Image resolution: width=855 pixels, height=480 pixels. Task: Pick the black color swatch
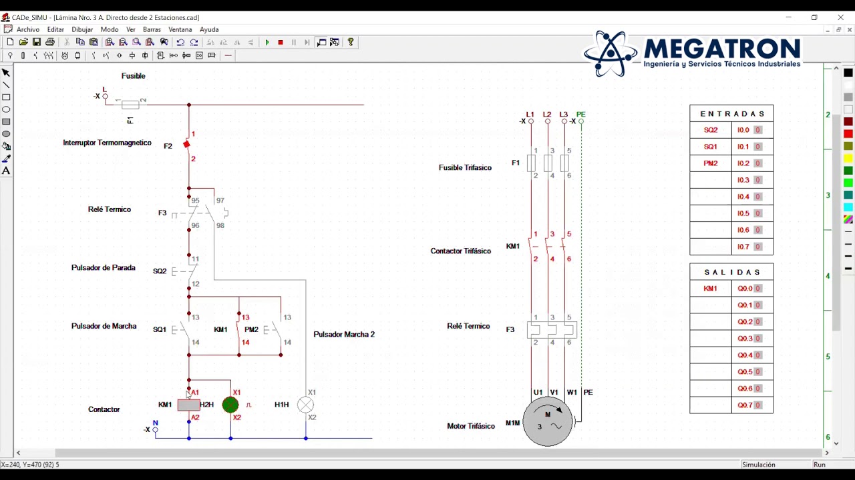click(848, 73)
